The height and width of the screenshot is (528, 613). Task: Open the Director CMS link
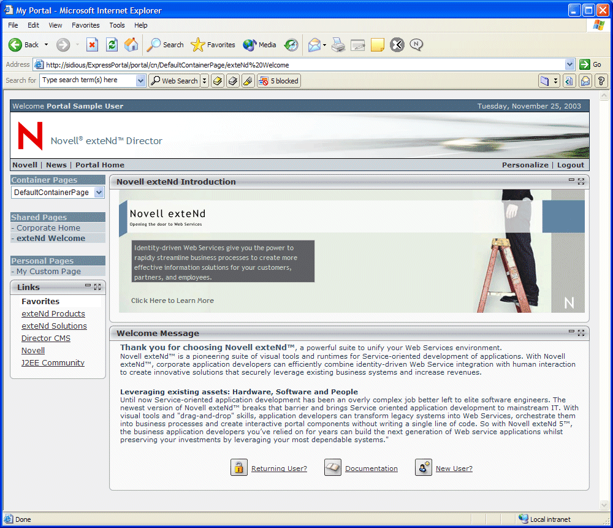[x=46, y=339]
